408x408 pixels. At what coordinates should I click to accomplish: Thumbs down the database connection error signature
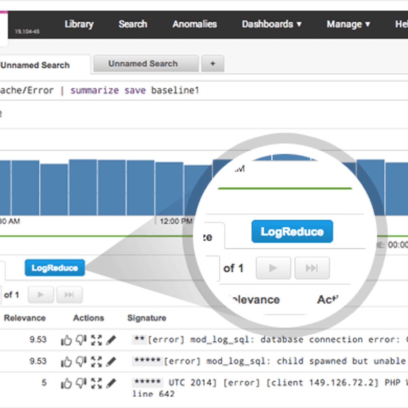(x=81, y=340)
